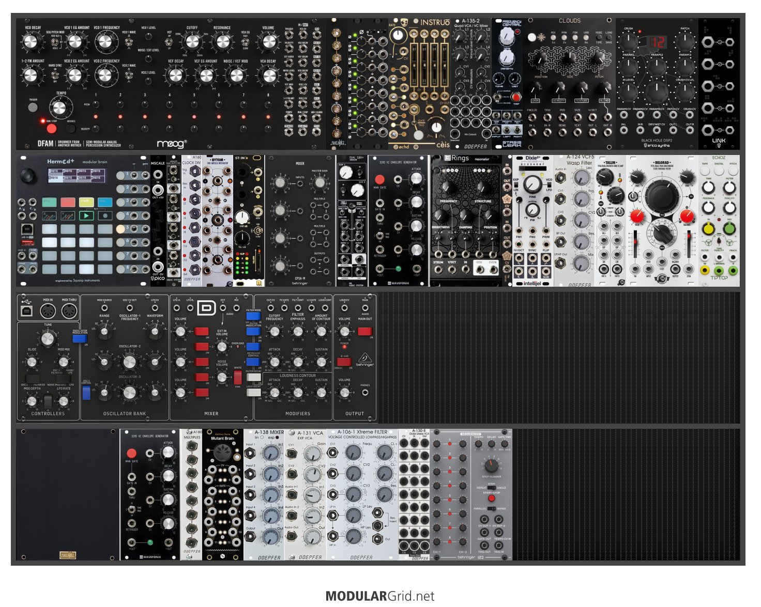761x607 pixels.
Task: Click the MODULARGrid.net link below the rack
Action: point(380,596)
